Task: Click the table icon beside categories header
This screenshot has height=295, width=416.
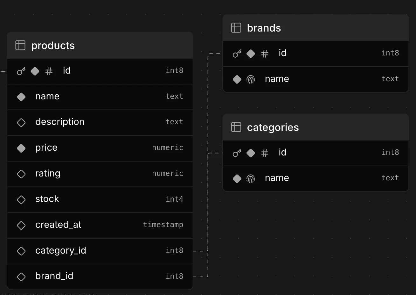Action: [x=236, y=127]
